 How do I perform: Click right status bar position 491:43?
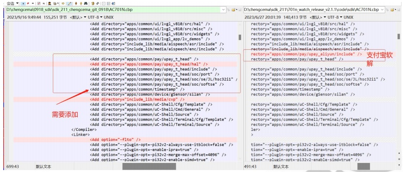tap(250, 167)
